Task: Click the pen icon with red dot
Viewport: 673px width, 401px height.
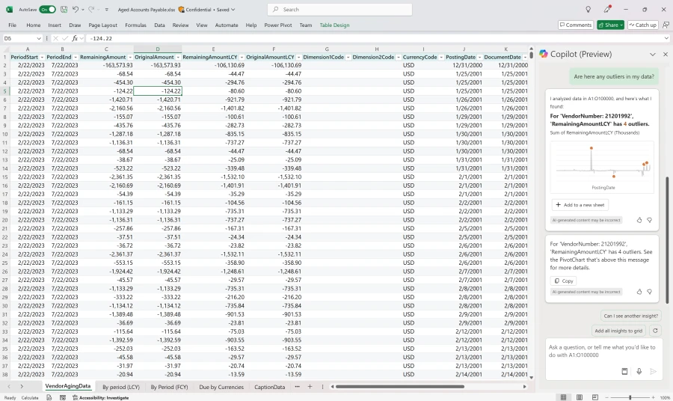Action: click(x=607, y=10)
